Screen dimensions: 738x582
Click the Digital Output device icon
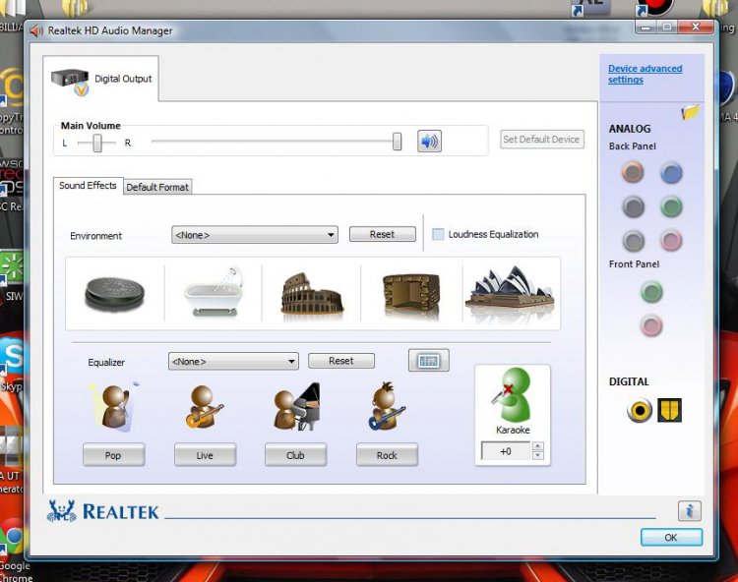coord(71,81)
